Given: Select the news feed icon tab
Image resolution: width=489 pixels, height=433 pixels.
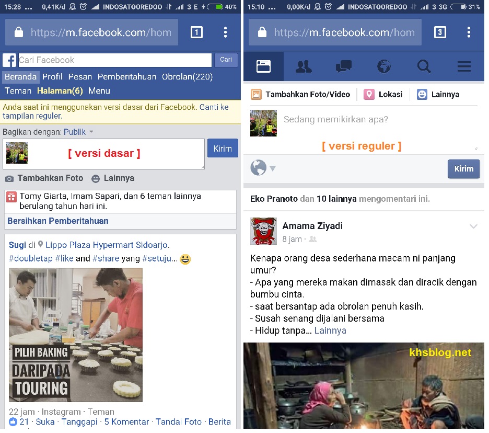Looking at the screenshot, I should point(264,66).
